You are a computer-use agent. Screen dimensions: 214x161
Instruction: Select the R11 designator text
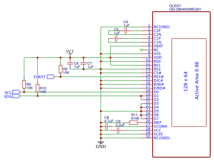tap(134, 115)
